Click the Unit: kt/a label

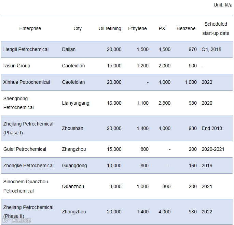pos(223,5)
